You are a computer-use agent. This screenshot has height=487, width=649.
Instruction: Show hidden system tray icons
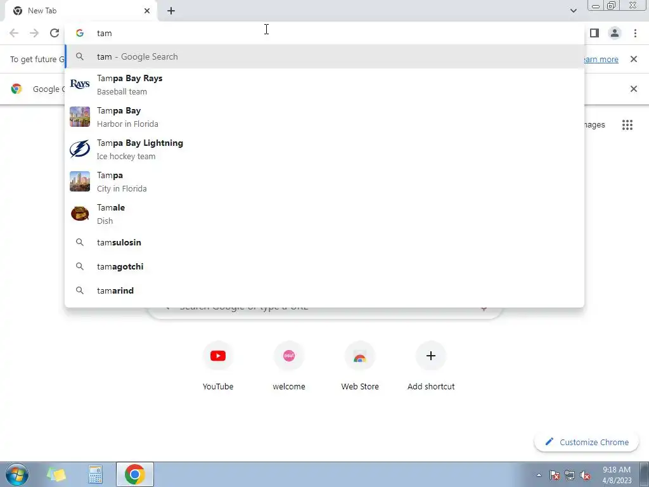pyautogui.click(x=539, y=476)
